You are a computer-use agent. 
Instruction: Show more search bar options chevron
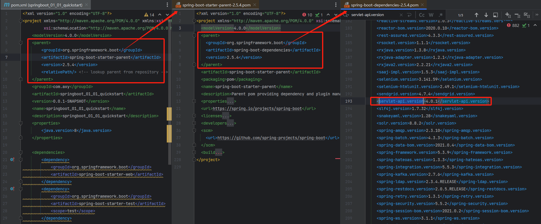tap(537, 15)
